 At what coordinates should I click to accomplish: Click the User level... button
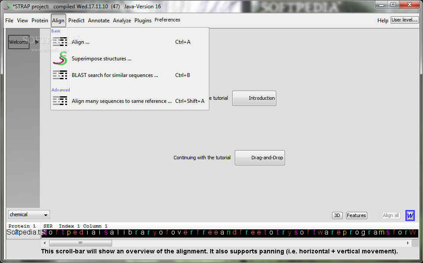(405, 20)
